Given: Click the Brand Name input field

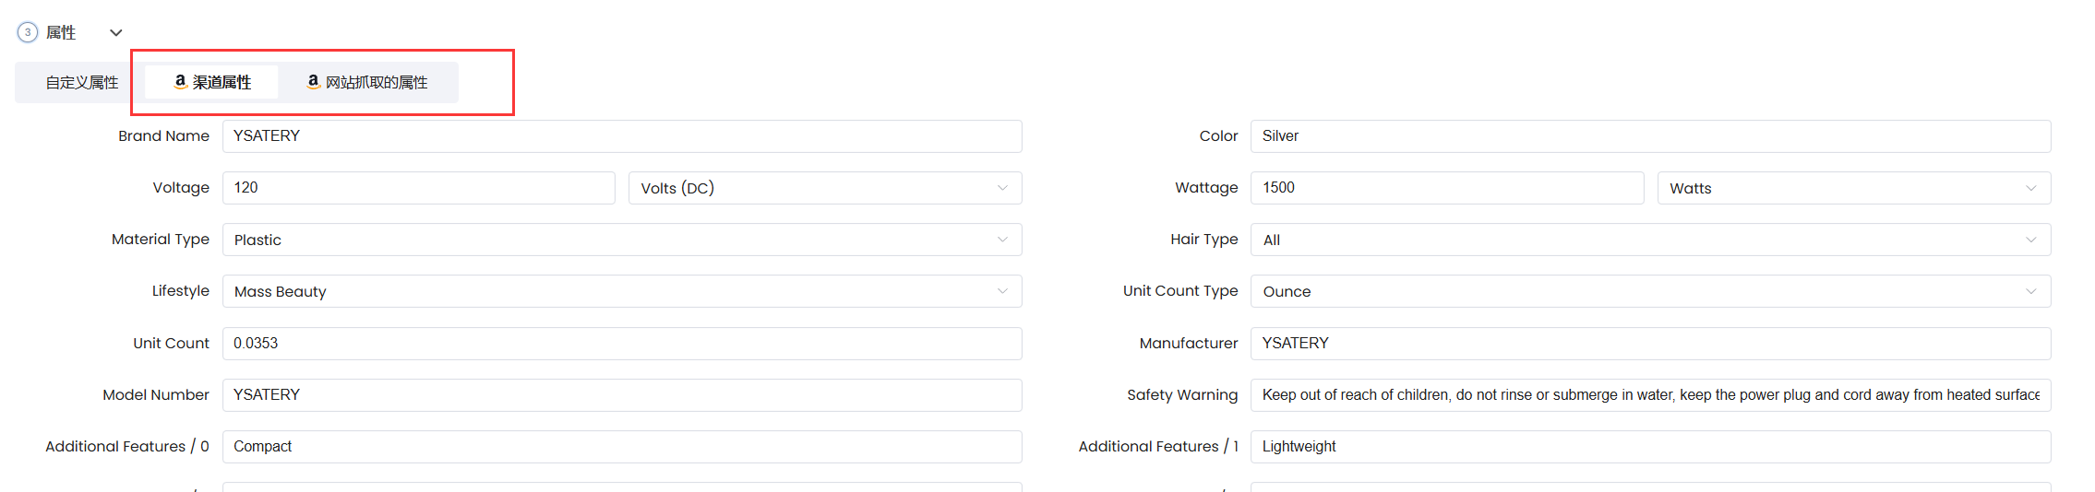Looking at the screenshot, I should (622, 136).
